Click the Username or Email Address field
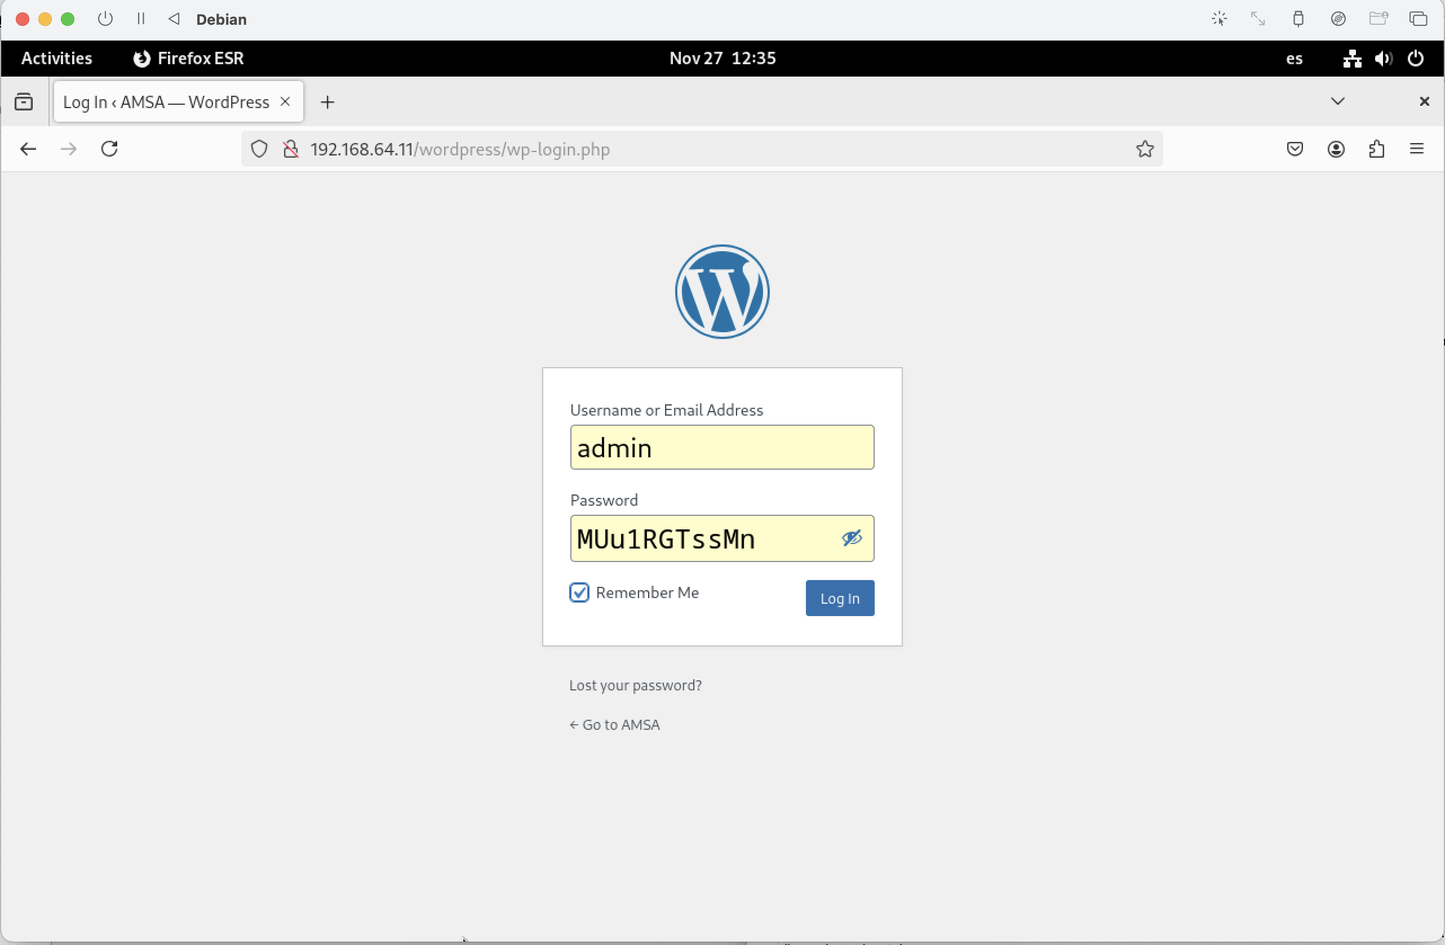1445x945 pixels. pos(722,447)
